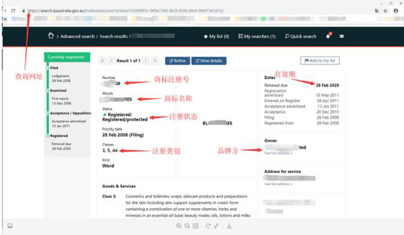Open My searches in the header
Viewport: 404px width, 235px height.
(256, 36)
